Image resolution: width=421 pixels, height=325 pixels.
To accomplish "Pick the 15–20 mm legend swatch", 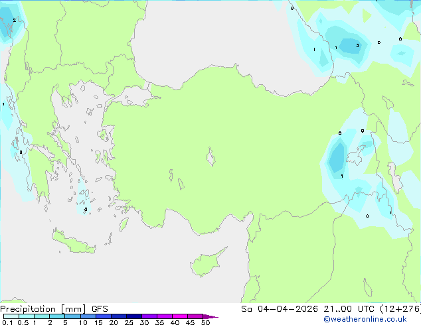I will click(103, 316).
